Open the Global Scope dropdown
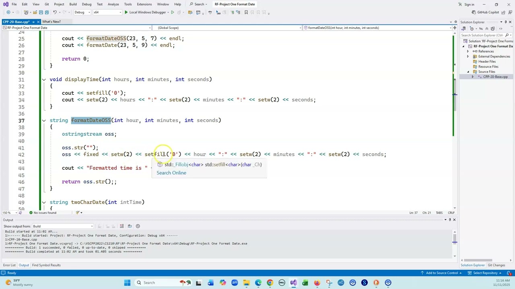Image resolution: width=515 pixels, height=289 pixels. click(x=227, y=28)
